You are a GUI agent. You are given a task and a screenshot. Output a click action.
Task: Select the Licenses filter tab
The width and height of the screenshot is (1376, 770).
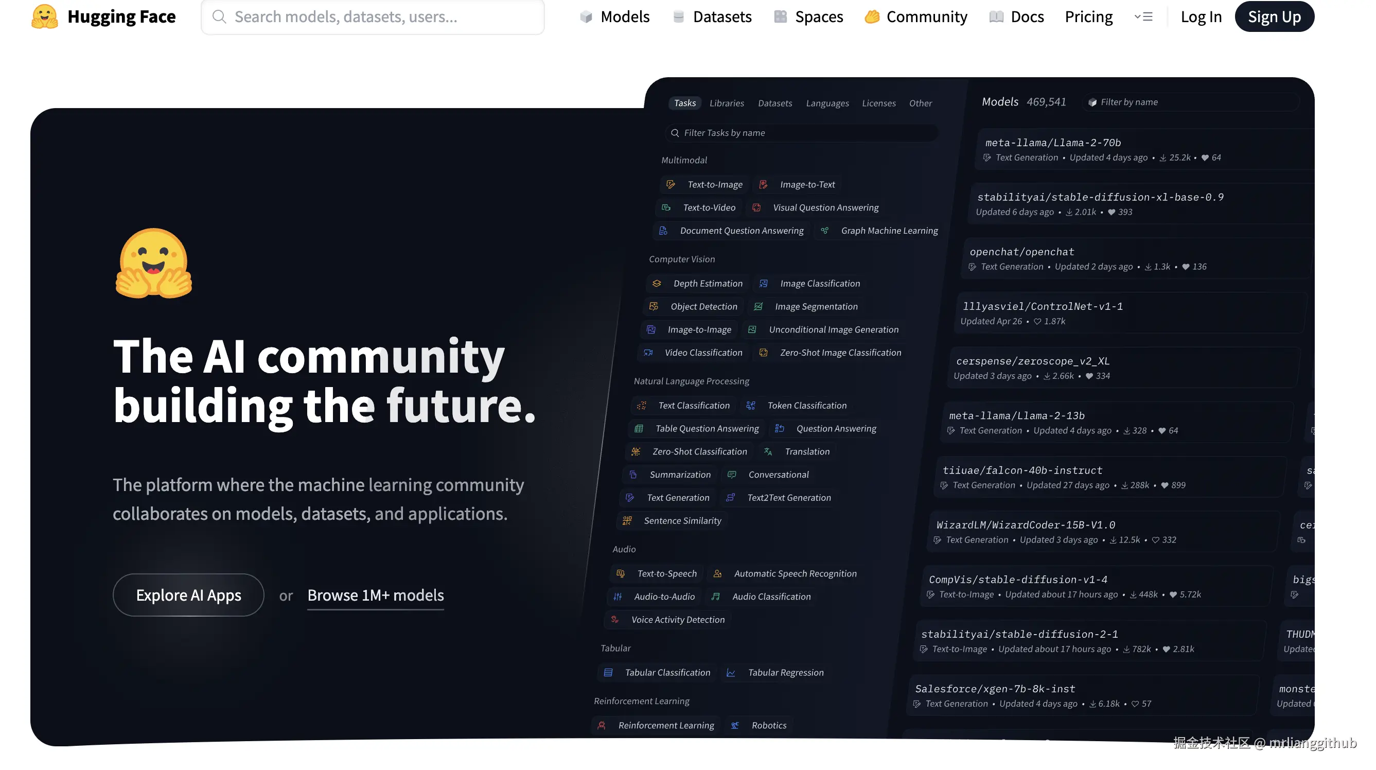coord(878,103)
